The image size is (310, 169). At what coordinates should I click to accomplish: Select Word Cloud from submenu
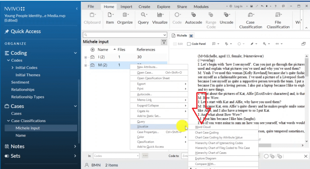click(x=203, y=127)
